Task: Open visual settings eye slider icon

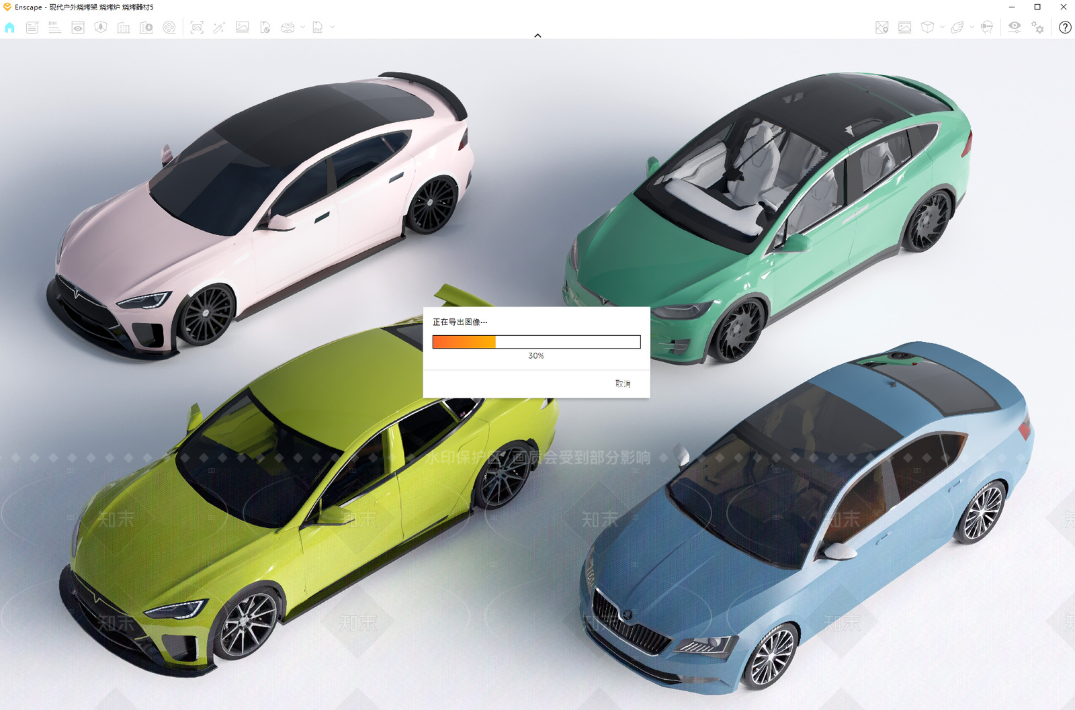Action: (x=1015, y=28)
